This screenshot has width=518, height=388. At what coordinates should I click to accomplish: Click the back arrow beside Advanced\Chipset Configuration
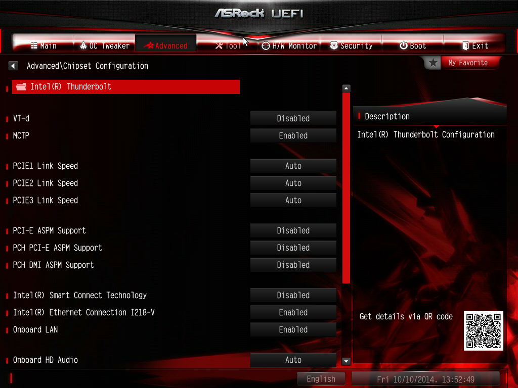[13, 66]
